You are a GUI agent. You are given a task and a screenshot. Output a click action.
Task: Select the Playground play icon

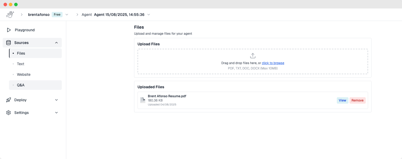tap(9, 30)
